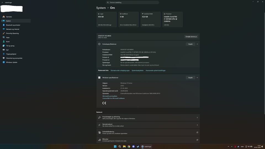
Task: Click the Find en indstilling search box
Action: click(x=132, y=2)
